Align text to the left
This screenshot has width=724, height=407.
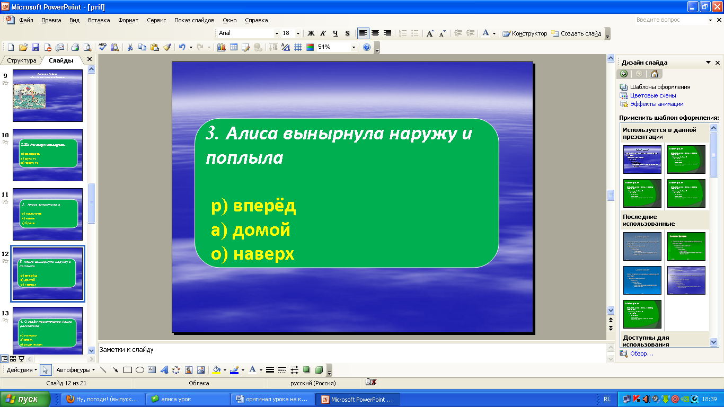pyautogui.click(x=363, y=33)
